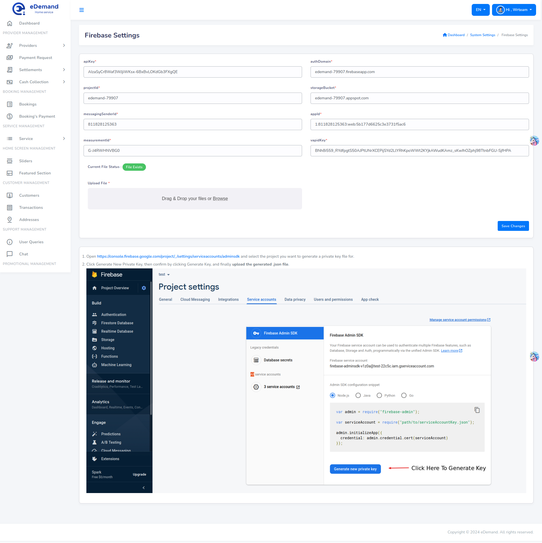This screenshot has width=542, height=543.
Task: Click the Upgrade text in Firebase sidebar
Action: click(x=139, y=475)
